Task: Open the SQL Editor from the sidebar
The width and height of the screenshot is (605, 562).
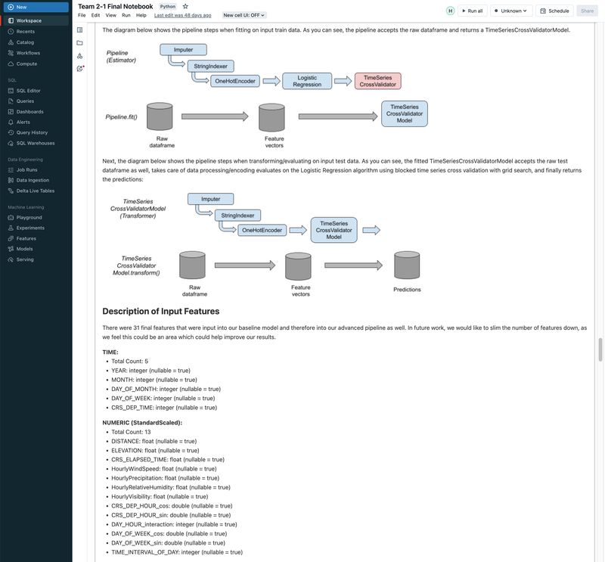Action: pos(30,89)
